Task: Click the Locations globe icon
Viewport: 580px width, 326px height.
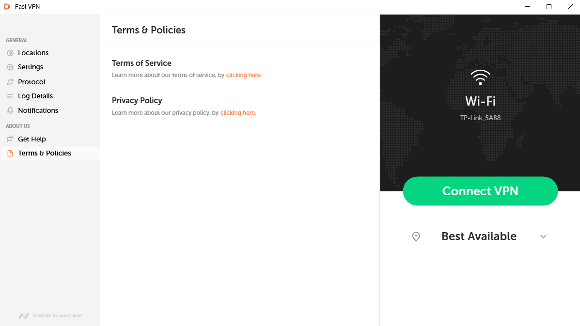Action: [x=10, y=53]
